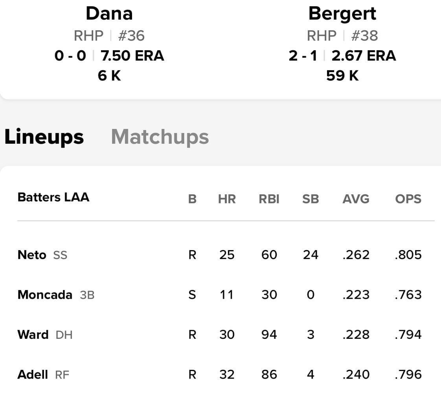Switch to the Matchups tab
This screenshot has height=402, width=441.
point(160,137)
